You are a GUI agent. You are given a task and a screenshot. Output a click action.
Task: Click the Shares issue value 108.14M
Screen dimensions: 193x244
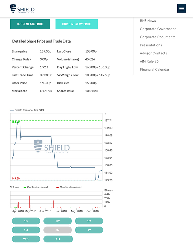pos(91,91)
